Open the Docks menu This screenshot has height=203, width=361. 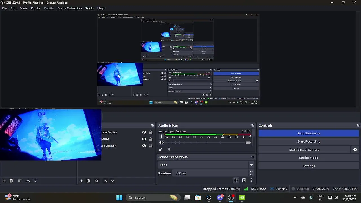point(36,8)
